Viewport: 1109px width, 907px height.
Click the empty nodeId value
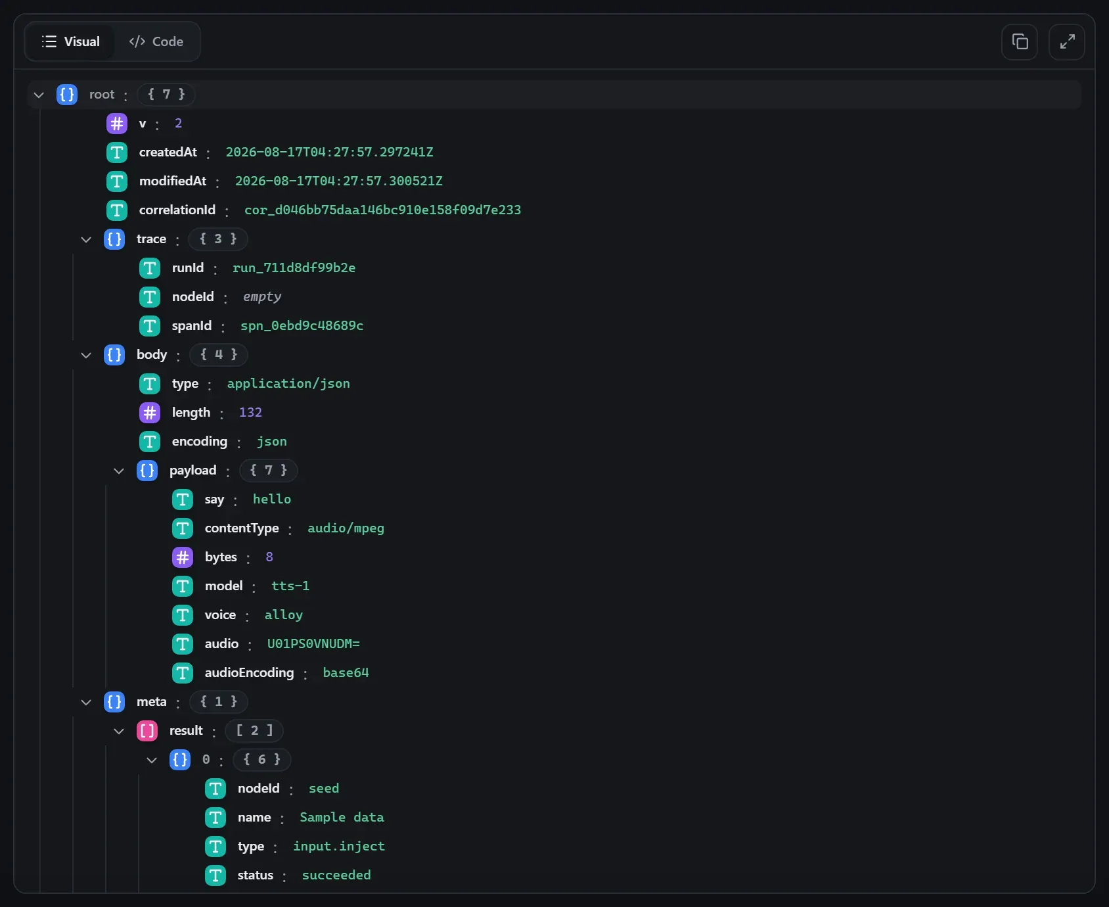[262, 297]
